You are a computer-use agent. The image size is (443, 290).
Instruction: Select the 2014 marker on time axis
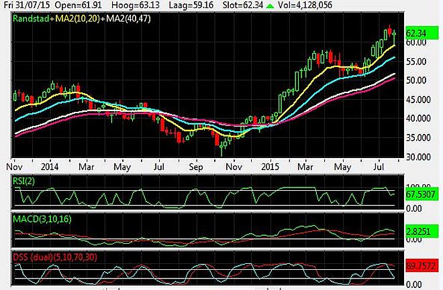[x=48, y=165]
